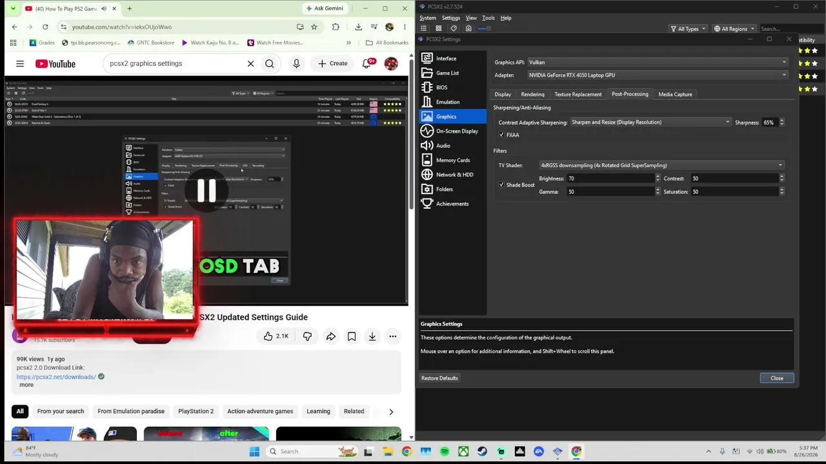This screenshot has height=464, width=826.
Task: Switch to the Texture Replacement tab
Action: pyautogui.click(x=578, y=94)
